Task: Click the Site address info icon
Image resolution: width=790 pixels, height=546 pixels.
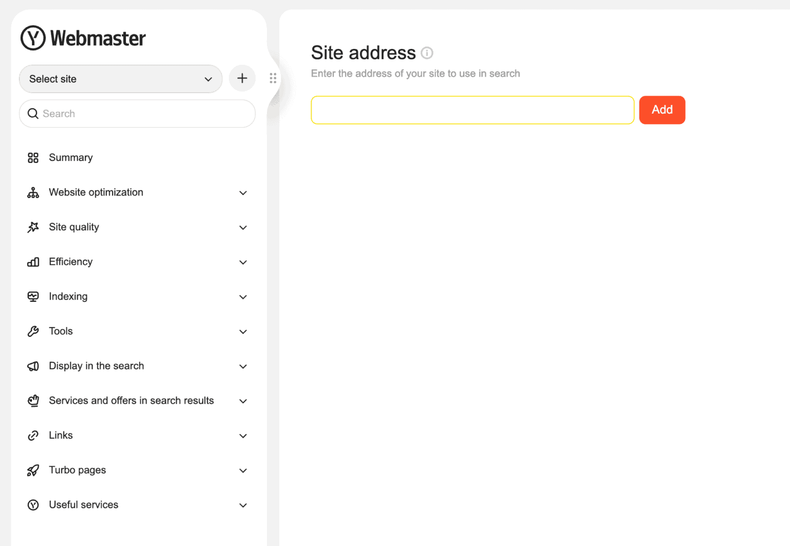Action: click(x=427, y=53)
